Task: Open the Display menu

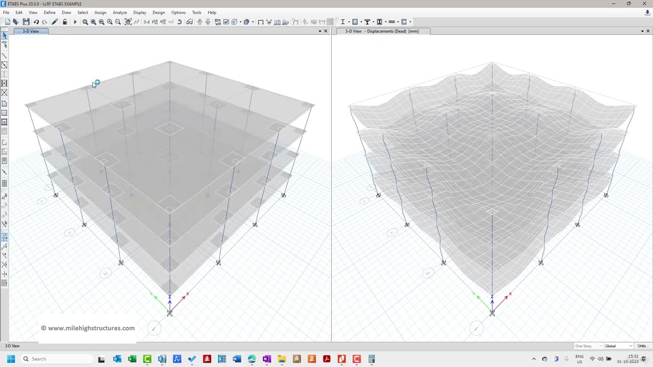Action: tap(139, 12)
